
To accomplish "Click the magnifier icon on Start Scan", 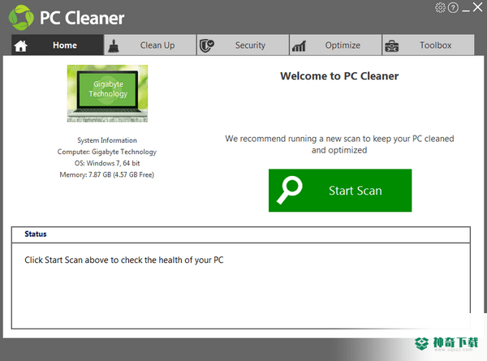I will click(x=290, y=190).
